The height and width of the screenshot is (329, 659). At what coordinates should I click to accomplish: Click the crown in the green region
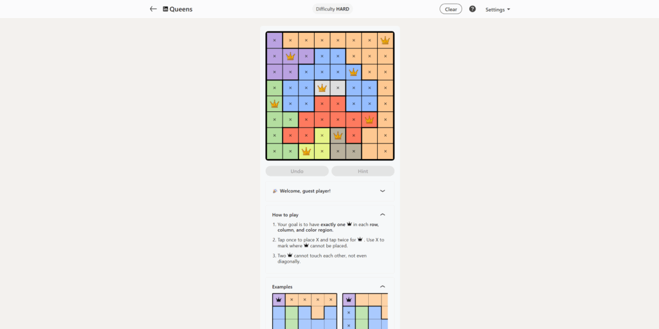[x=275, y=104]
